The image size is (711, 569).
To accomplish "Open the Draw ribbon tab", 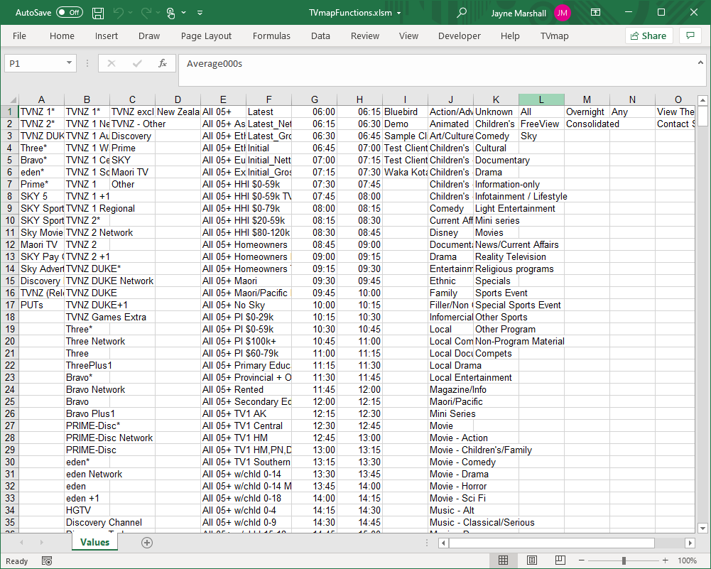I will click(149, 36).
